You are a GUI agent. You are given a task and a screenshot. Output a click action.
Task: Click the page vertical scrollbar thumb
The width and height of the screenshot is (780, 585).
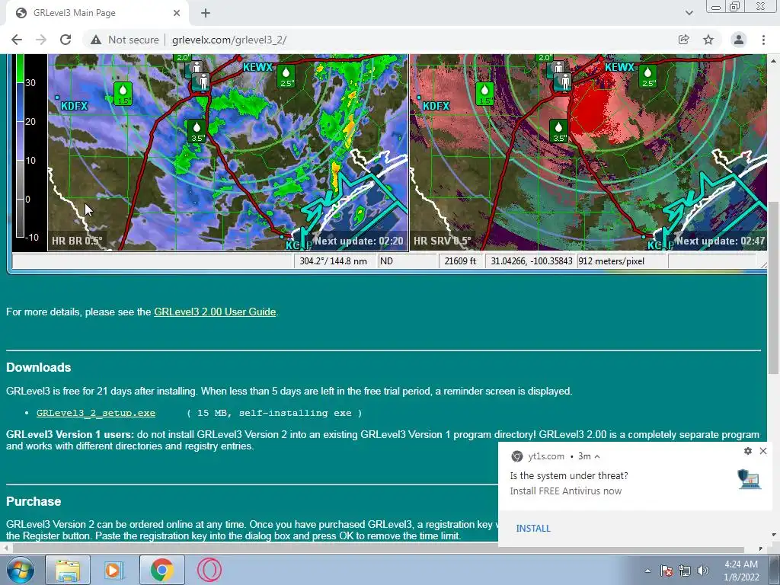click(x=773, y=287)
